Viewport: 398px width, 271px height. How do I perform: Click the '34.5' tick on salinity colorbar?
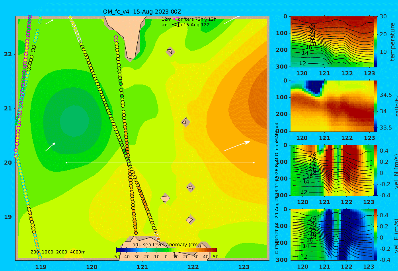pos(386,95)
